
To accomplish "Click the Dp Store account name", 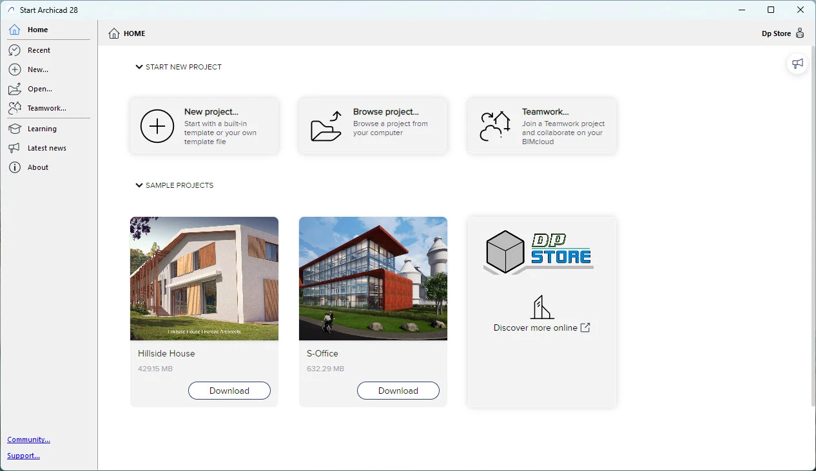I will point(776,33).
